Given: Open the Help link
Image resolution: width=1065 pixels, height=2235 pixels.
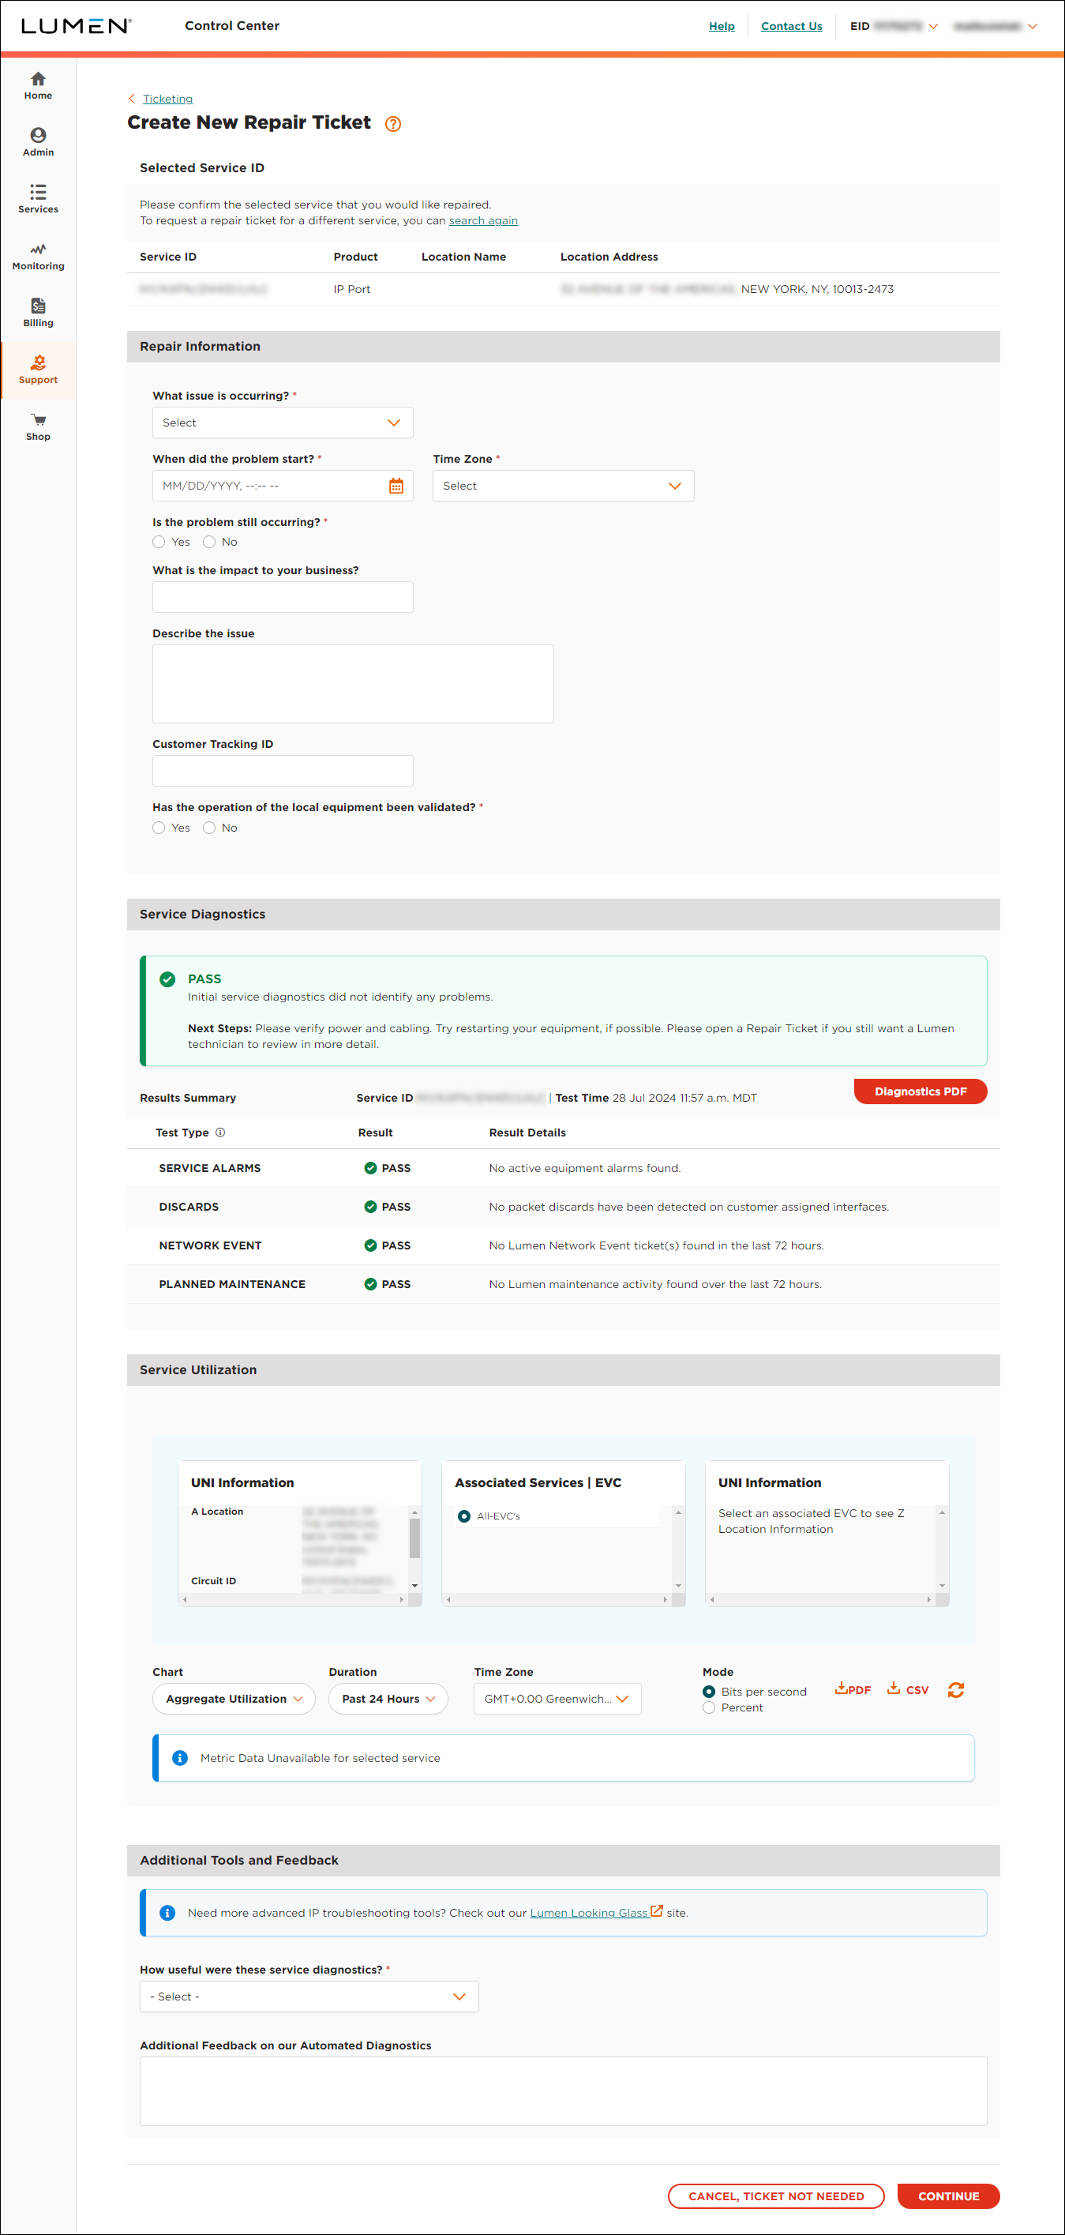Looking at the screenshot, I should (722, 26).
